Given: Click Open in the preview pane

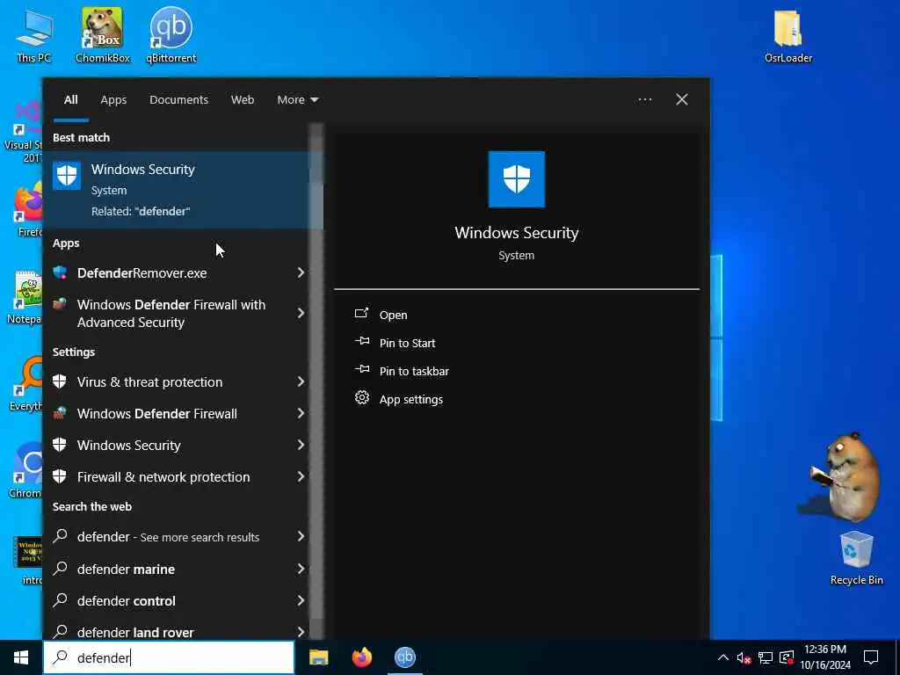Looking at the screenshot, I should coord(381,315).
